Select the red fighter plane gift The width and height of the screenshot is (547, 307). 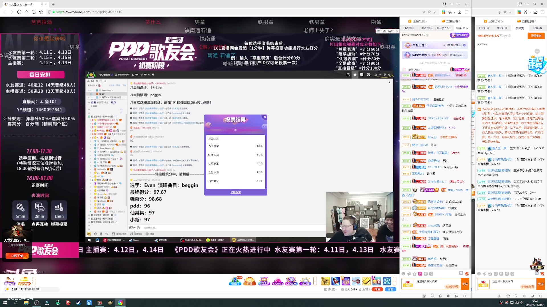click(x=356, y=281)
